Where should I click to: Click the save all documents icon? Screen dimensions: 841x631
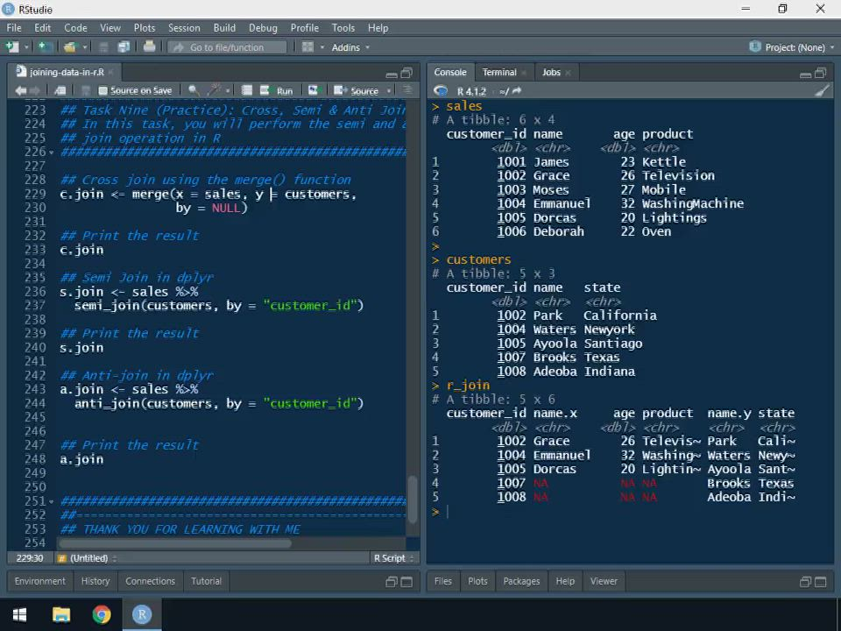click(124, 47)
